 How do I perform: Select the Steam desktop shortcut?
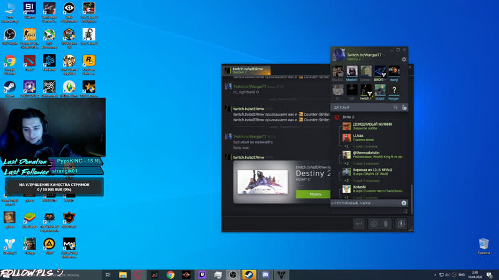(x=9, y=89)
